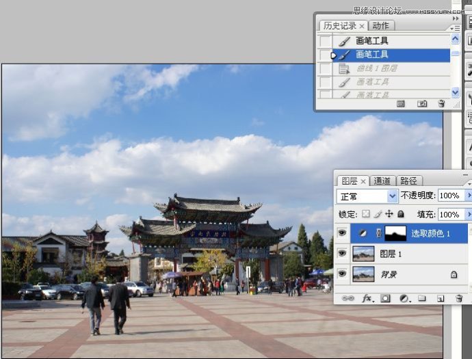Close the 图层 tab
Viewport: 472px width, 359px height.
point(363,181)
